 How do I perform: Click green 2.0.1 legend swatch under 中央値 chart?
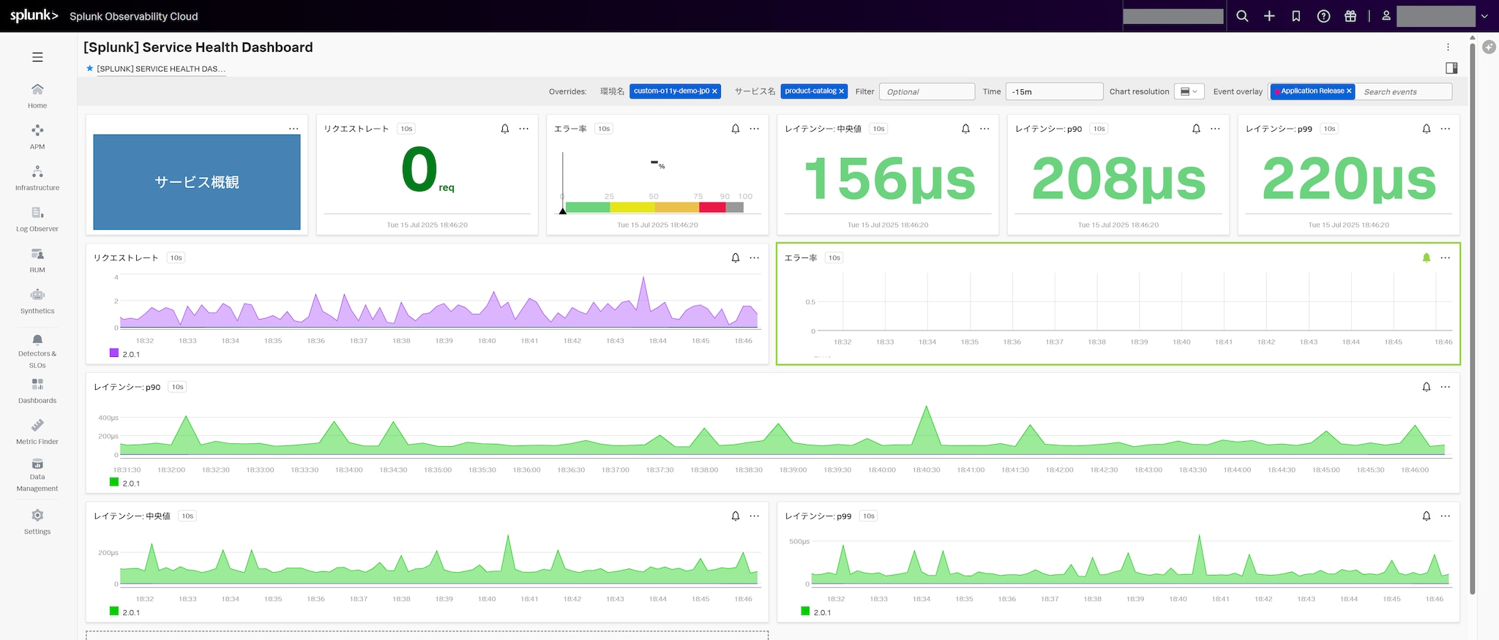(x=113, y=611)
